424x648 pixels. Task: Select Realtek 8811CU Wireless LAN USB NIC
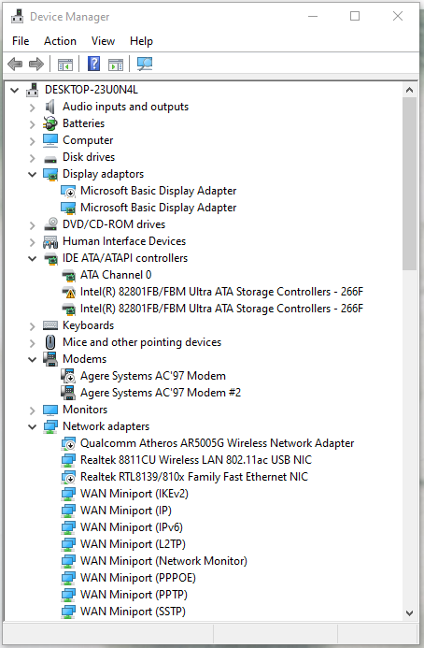(x=196, y=460)
